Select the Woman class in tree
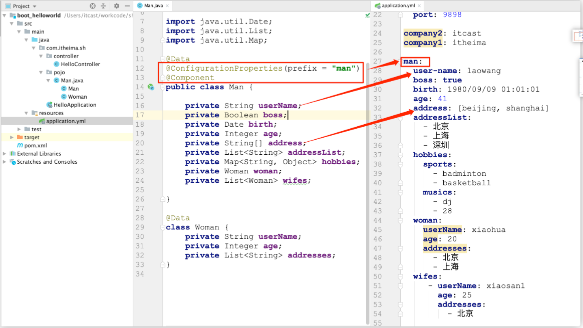This screenshot has height=328, width=583. 77,97
